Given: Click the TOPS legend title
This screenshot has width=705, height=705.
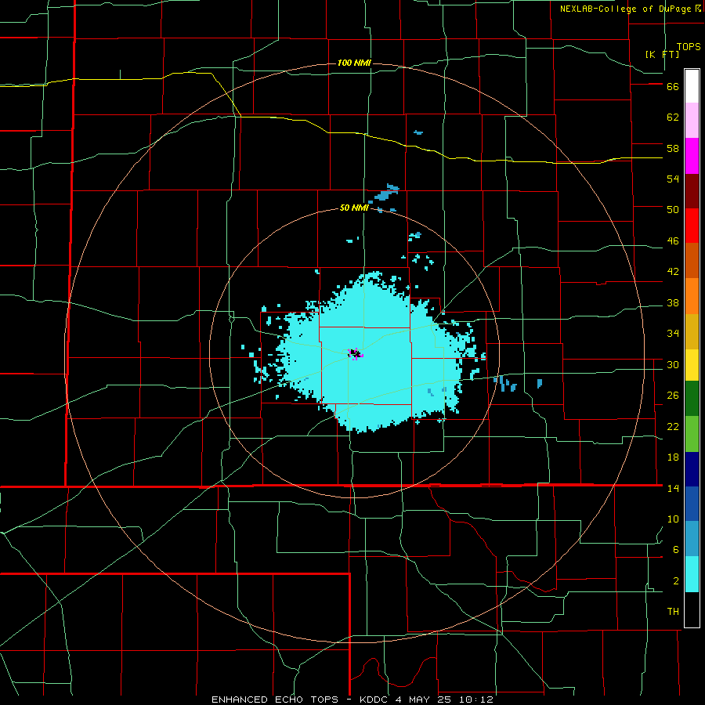Looking at the screenshot, I should point(689,46).
